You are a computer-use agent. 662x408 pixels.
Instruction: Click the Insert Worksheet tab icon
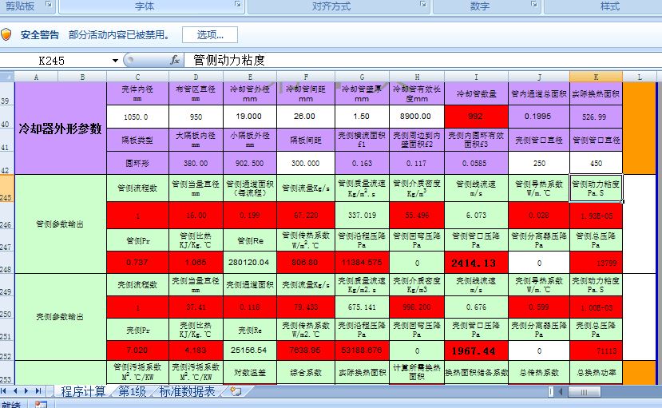pyautogui.click(x=236, y=391)
